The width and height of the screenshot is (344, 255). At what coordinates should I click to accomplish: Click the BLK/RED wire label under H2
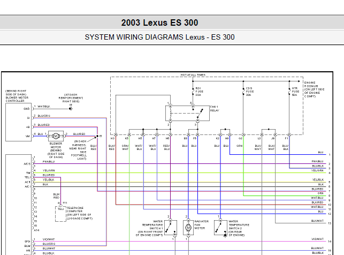(112, 147)
